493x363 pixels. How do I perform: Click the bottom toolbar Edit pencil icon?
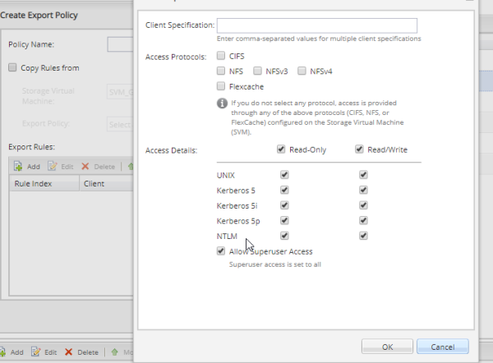pos(36,352)
